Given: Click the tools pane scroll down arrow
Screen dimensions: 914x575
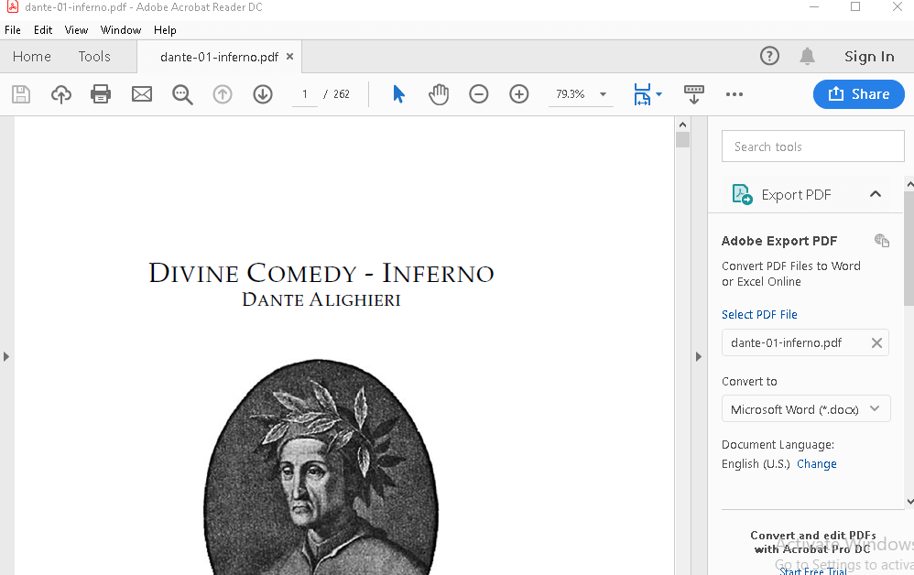Looking at the screenshot, I should pos(910,502).
